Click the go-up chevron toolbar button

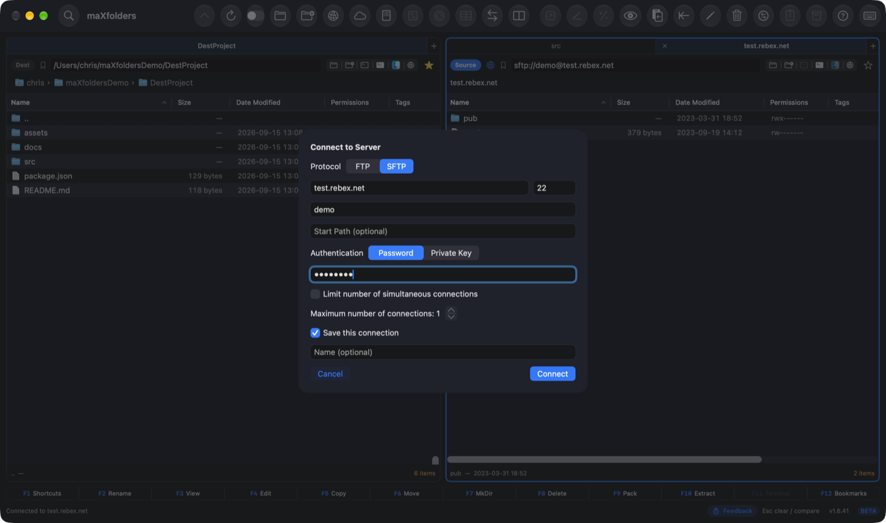[x=204, y=16]
